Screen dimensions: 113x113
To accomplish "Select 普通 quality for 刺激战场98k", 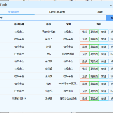I will point(104,99).
